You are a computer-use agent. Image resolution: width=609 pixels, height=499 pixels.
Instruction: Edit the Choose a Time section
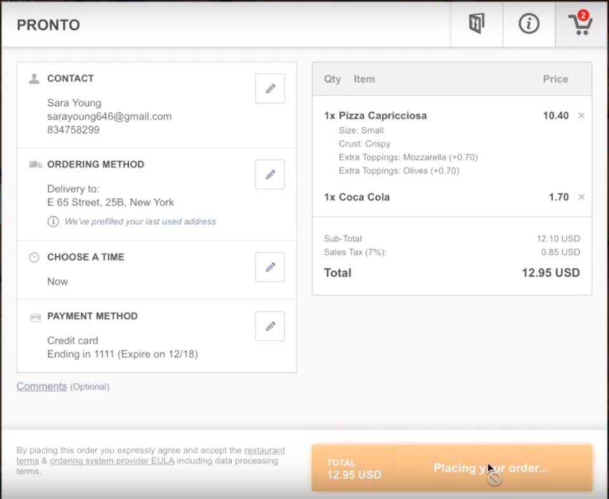point(270,267)
